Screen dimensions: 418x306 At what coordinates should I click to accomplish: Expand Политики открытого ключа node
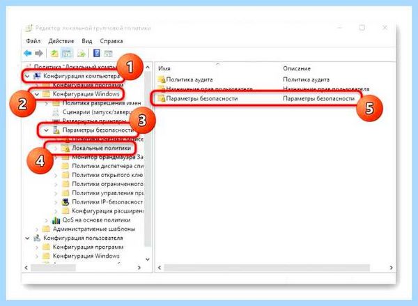(x=56, y=175)
